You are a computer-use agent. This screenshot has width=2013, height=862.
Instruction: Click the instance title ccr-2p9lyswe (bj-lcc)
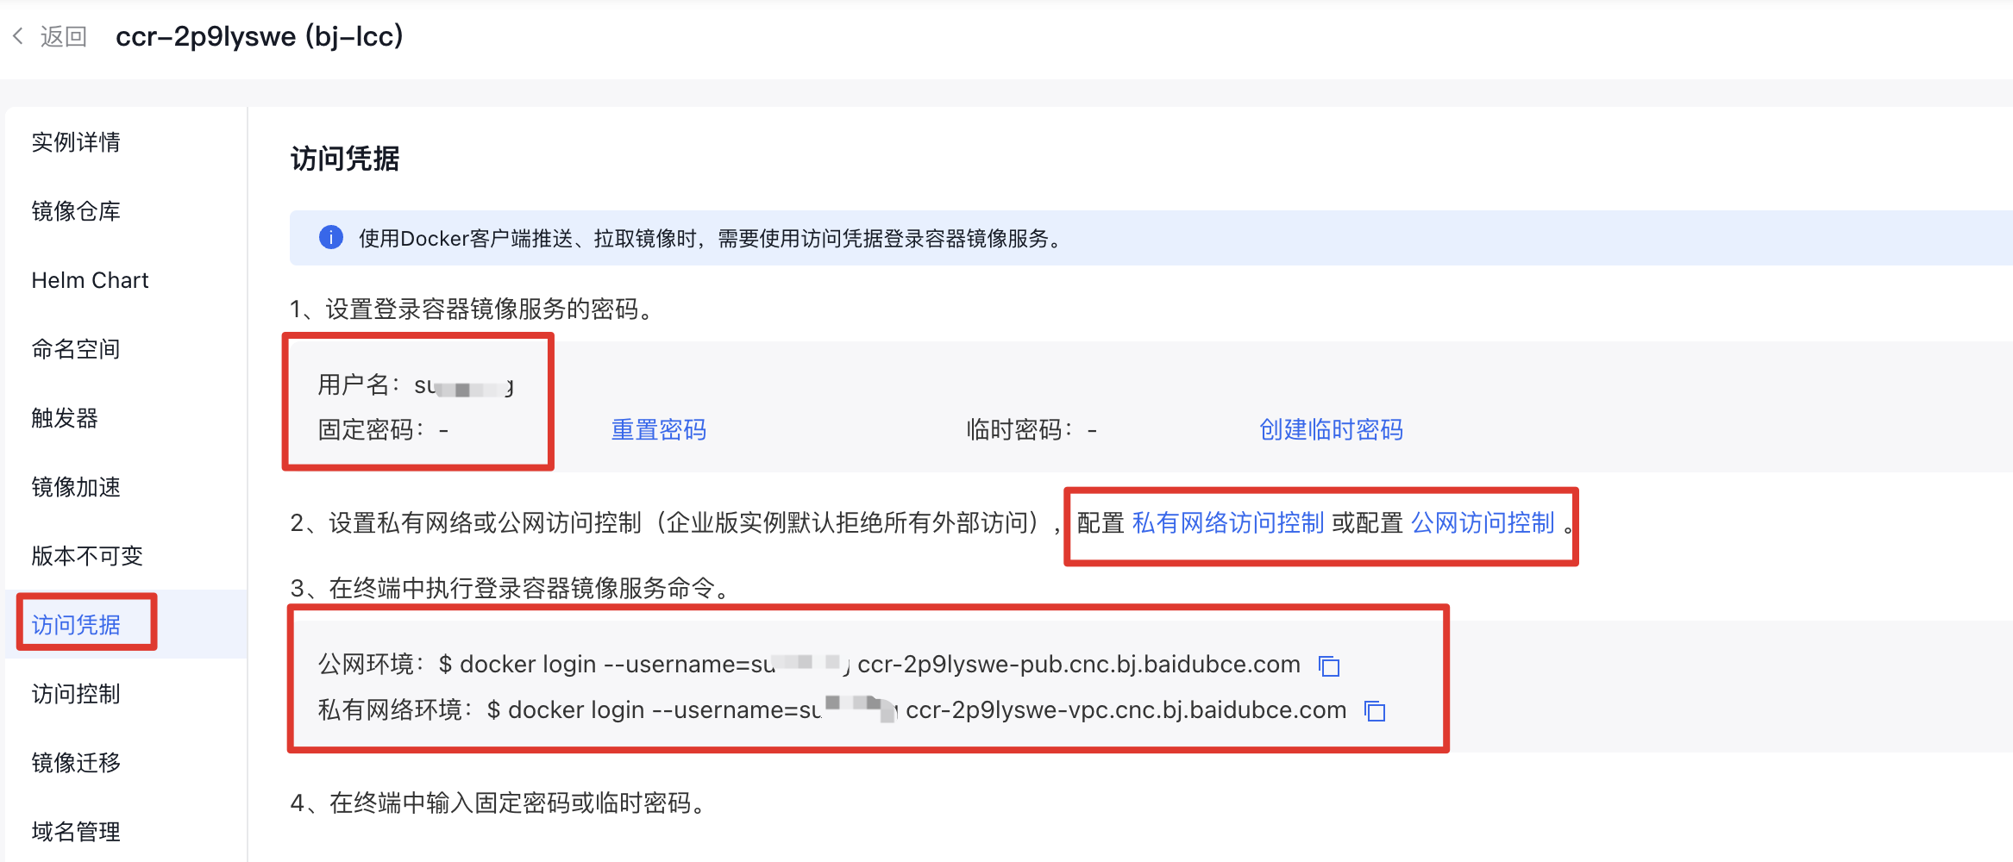click(260, 36)
